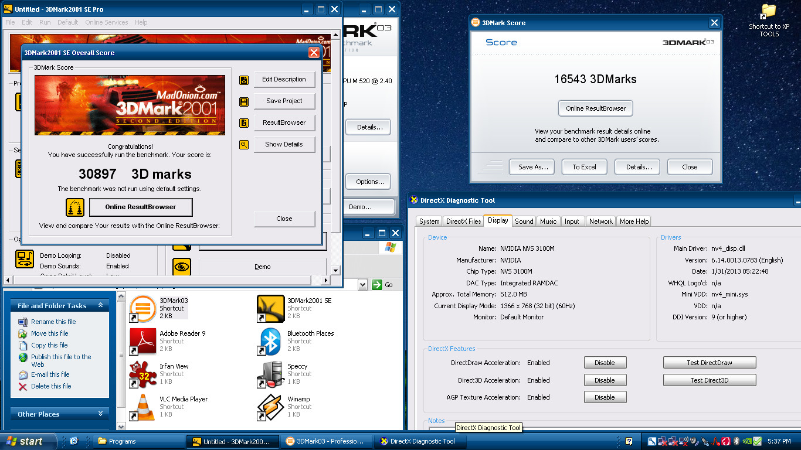Disable AGP Texture Acceleration
The height and width of the screenshot is (450, 801).
[605, 397]
